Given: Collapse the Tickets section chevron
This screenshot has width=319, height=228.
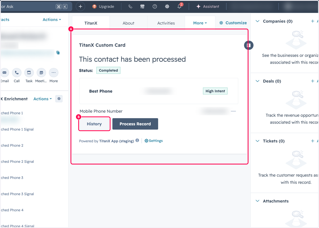Looking at the screenshot, I should (x=257, y=141).
